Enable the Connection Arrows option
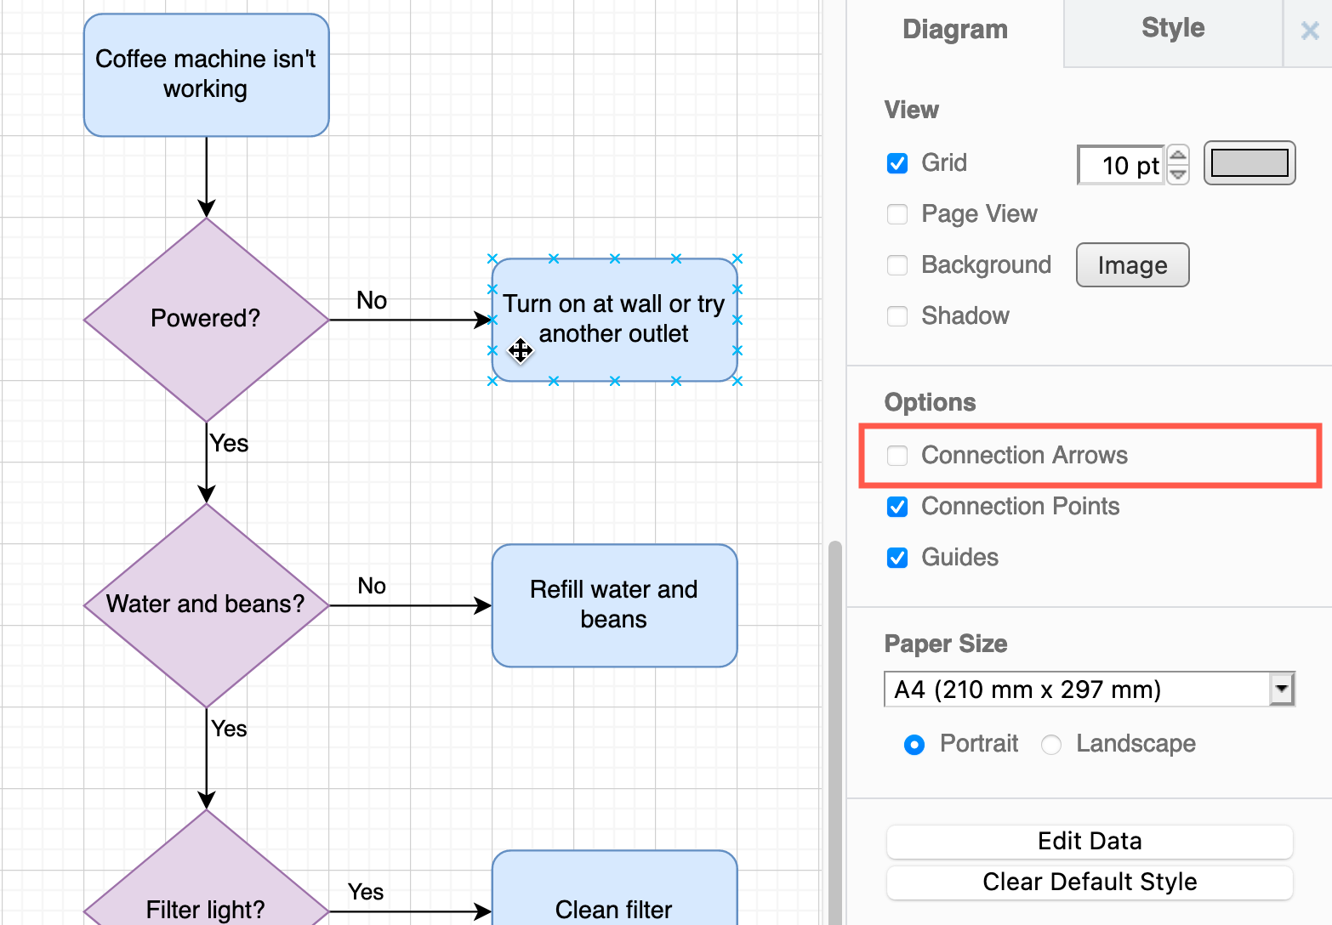The width and height of the screenshot is (1332, 925). [897, 456]
